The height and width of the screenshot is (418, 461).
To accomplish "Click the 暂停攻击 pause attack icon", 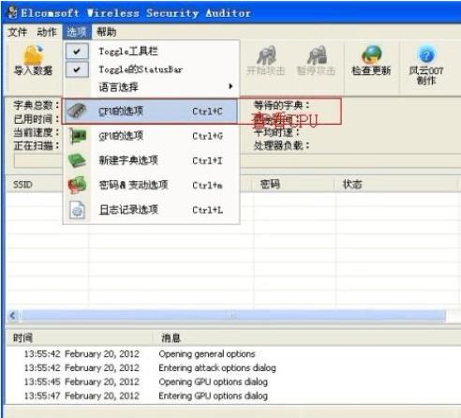I will click(317, 55).
